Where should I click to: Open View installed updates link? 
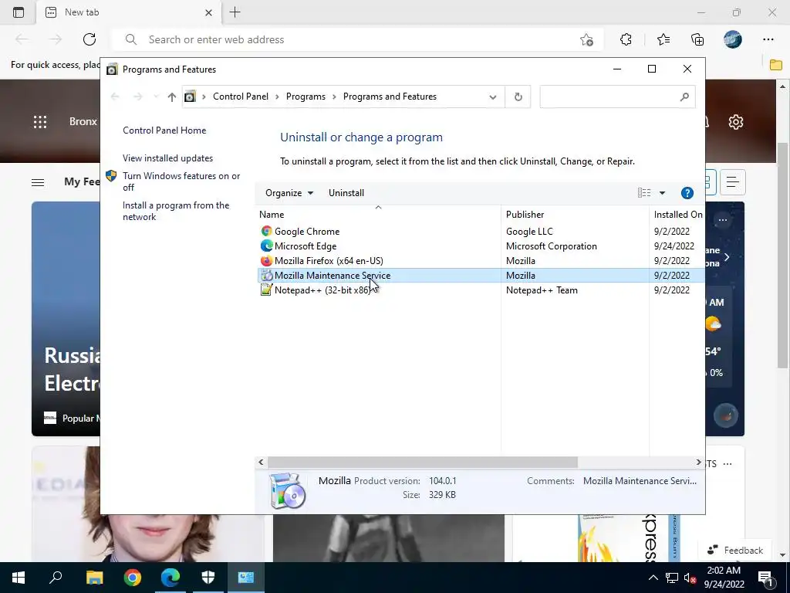point(167,158)
